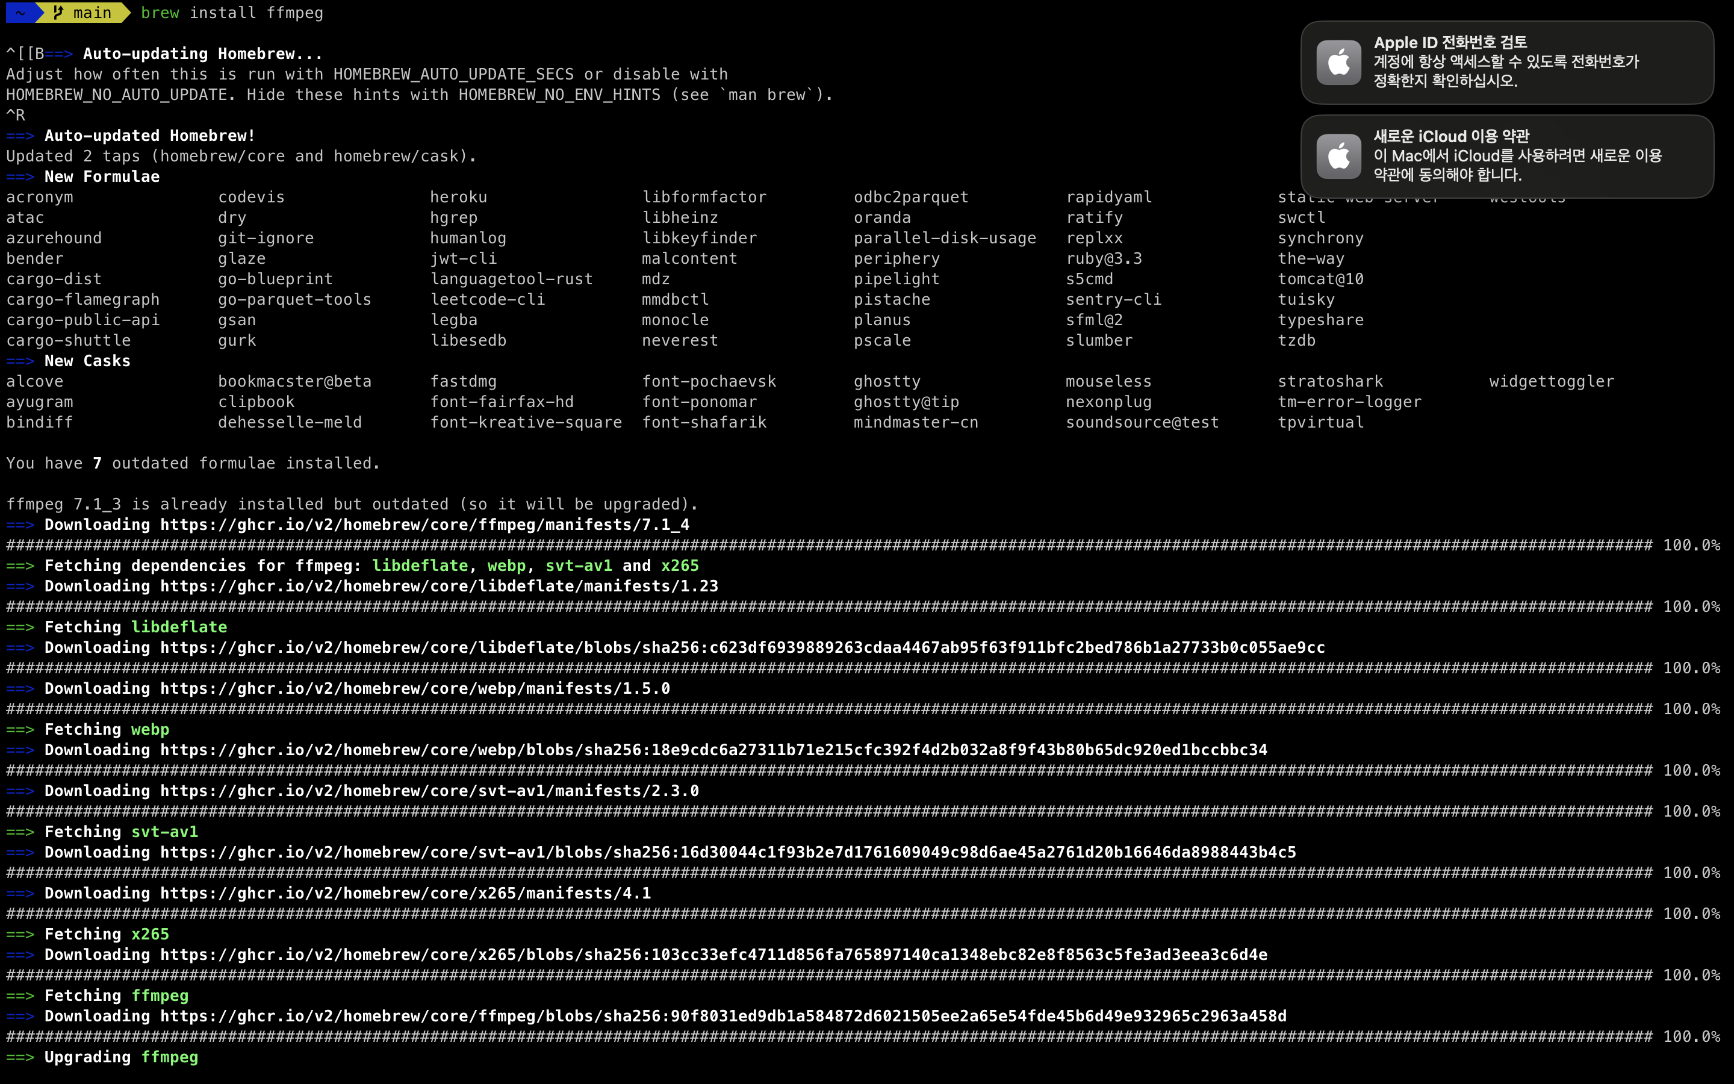Click the 'heroku' formula name
Image resolution: width=1734 pixels, height=1084 pixels.
[459, 197]
